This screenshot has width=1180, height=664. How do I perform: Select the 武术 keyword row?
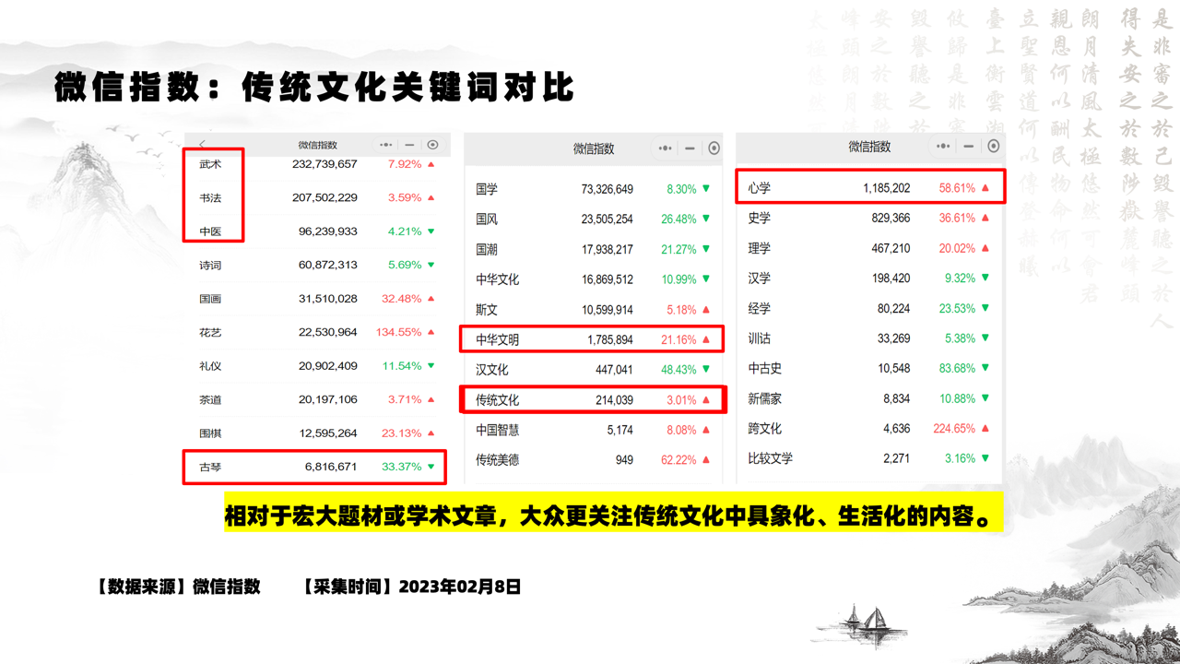[x=317, y=164]
